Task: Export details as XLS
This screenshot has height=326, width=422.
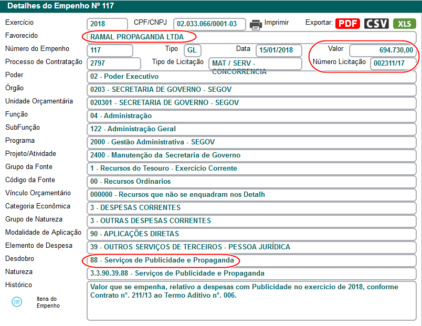Action: [x=405, y=24]
